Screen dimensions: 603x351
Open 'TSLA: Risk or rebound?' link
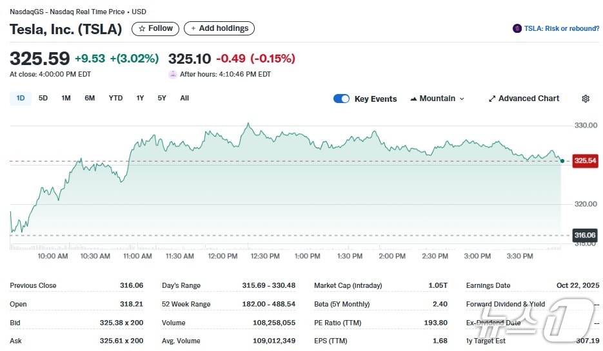561,28
